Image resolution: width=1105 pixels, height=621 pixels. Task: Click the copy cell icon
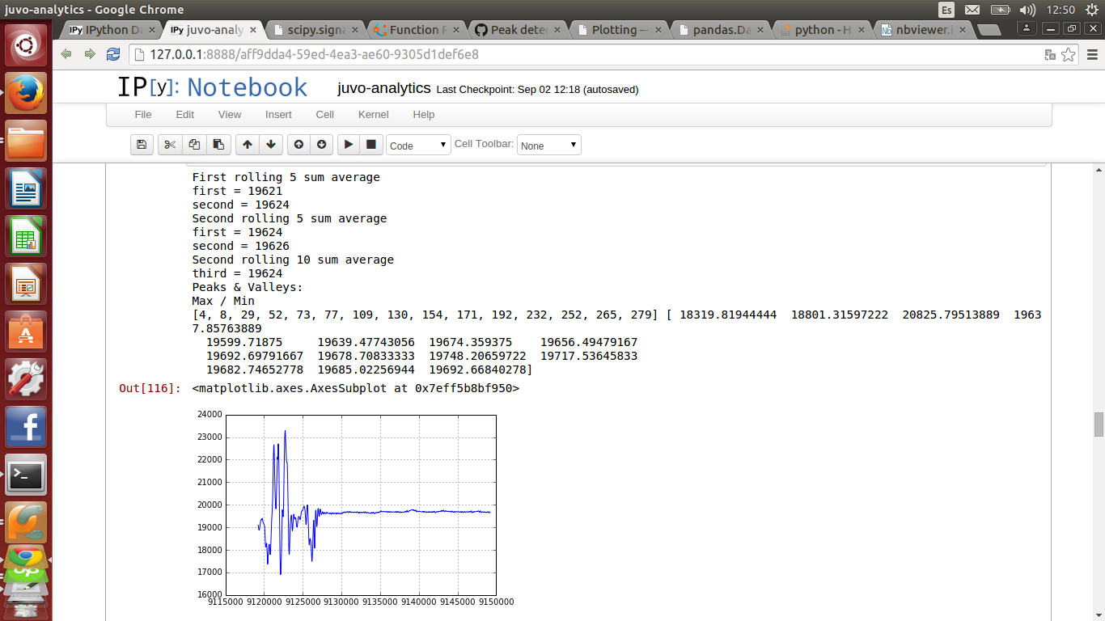pos(194,145)
